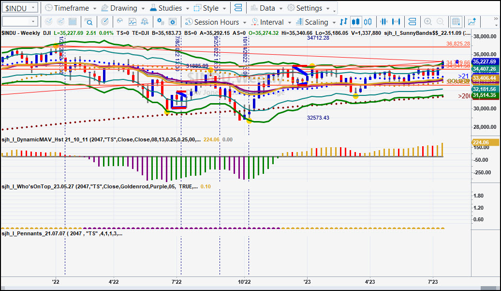Open the Timeframe menu
Image resolution: width=501 pixels, height=291 pixels.
coord(70,8)
